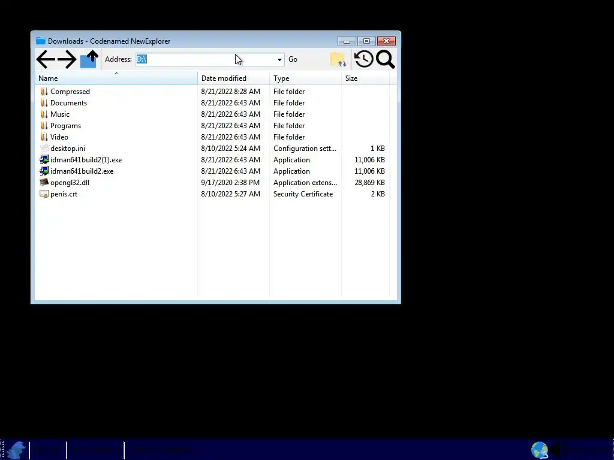Viewport: 614px width, 460px height.
Task: Click the idman641build2.exe file name
Action: tap(82, 171)
